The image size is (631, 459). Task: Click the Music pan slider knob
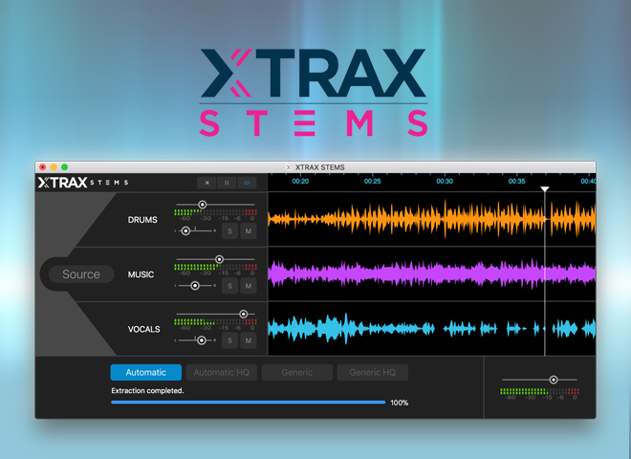(x=195, y=285)
